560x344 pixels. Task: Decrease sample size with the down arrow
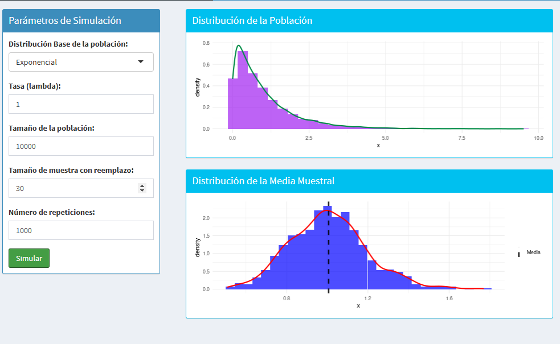(142, 190)
